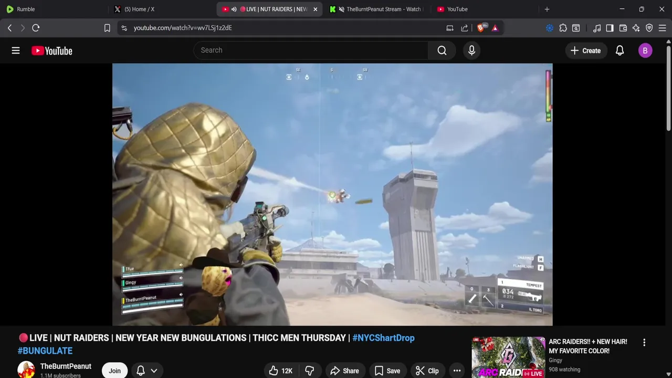Open blue circular extension icon
Screen dimensions: 672x378
[x=550, y=28]
